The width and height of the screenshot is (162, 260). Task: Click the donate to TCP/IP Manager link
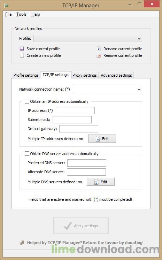85,243
